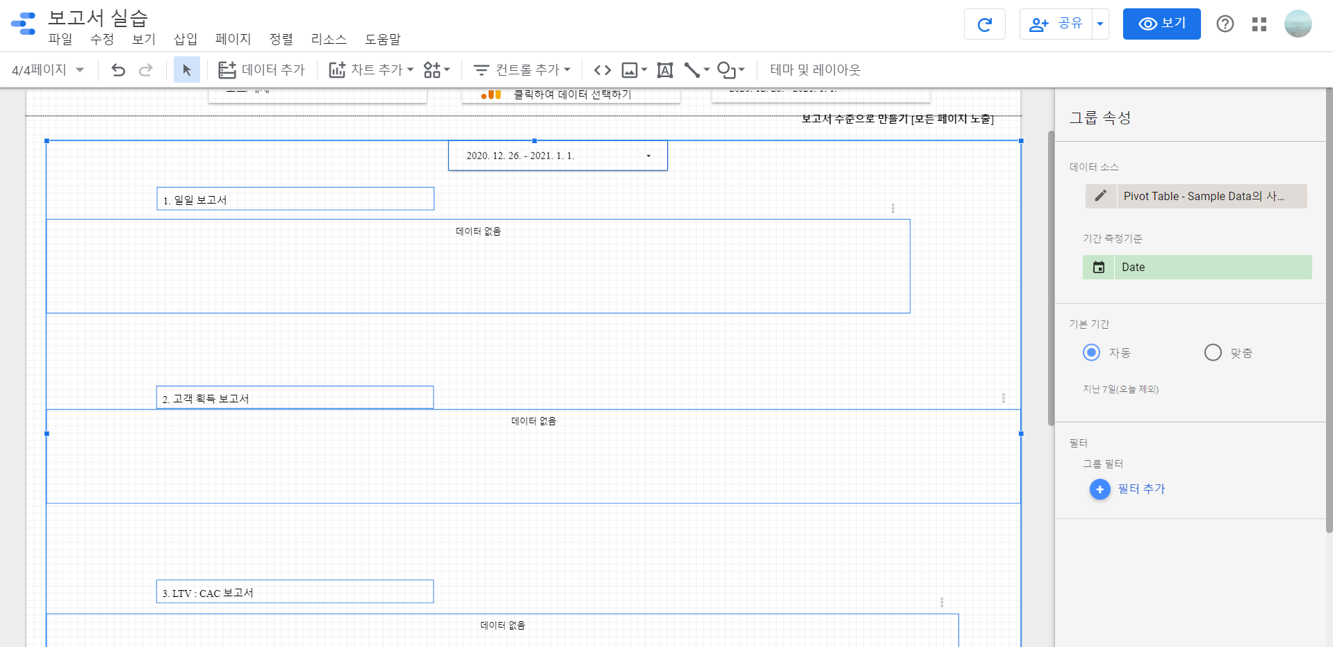The image size is (1333, 647).
Task: Select the 3. LTV : CAC 보고서 text box
Action: click(x=295, y=591)
